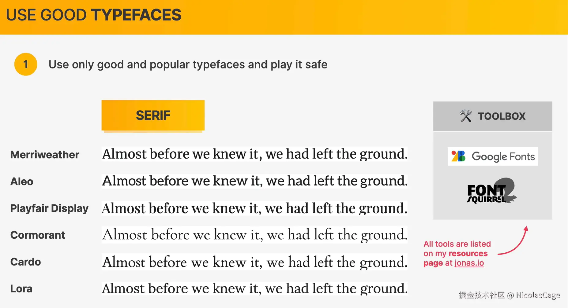Select the Merriweather font name

tap(45, 155)
